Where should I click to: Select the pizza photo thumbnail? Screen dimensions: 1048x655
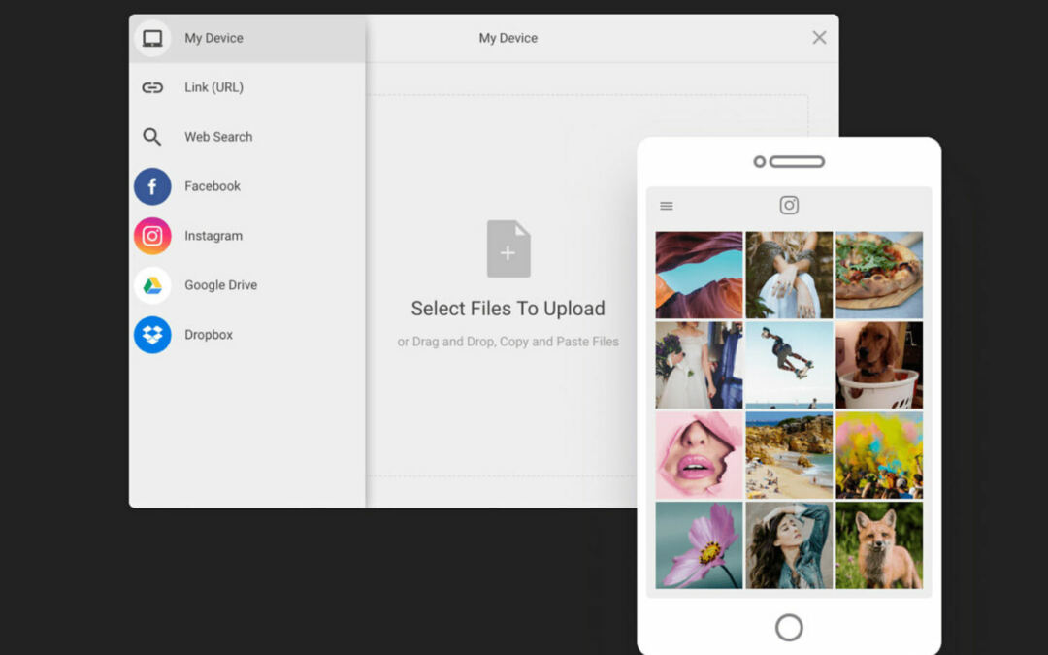click(878, 275)
